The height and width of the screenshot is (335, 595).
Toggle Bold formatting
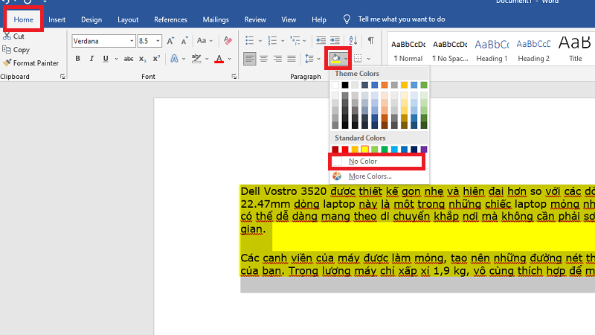tap(77, 59)
